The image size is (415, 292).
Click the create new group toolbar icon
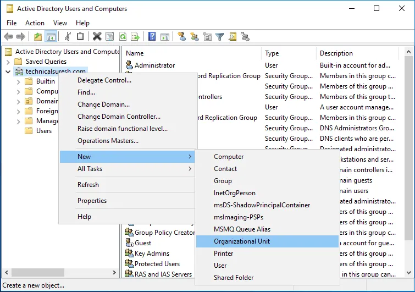coord(195,36)
